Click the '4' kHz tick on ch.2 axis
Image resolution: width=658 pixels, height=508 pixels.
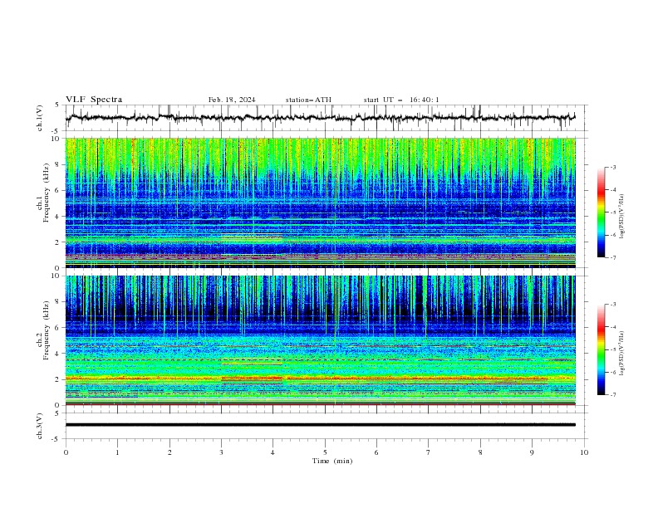click(59, 354)
